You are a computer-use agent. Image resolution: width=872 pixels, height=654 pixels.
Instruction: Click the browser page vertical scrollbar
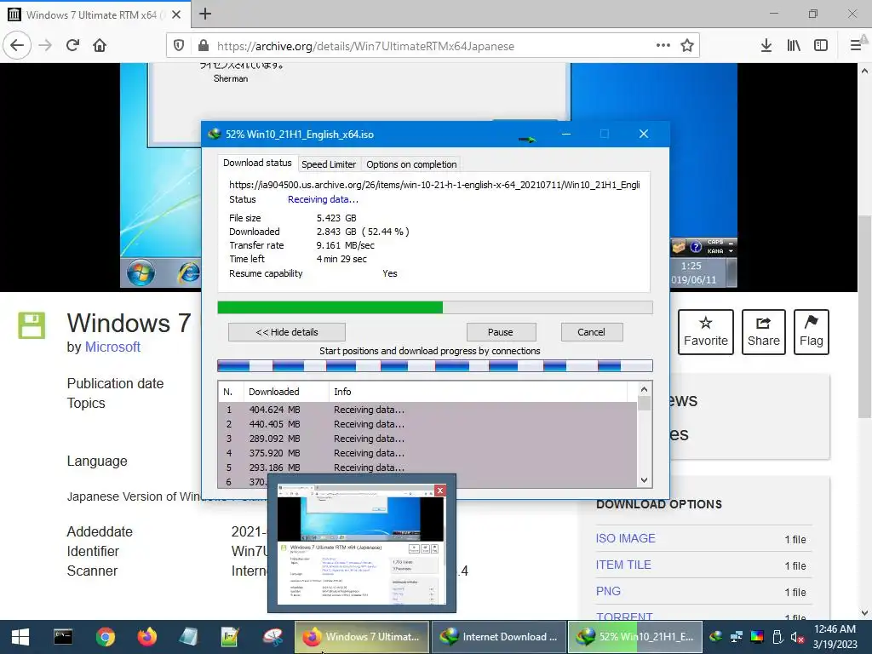(864, 317)
